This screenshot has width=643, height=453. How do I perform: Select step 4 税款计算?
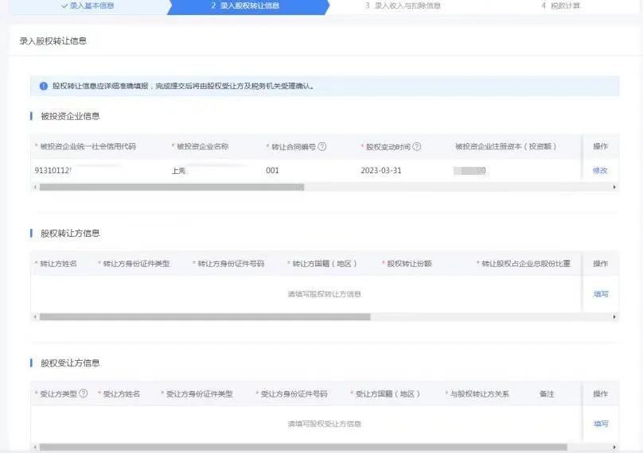pyautogui.click(x=560, y=6)
